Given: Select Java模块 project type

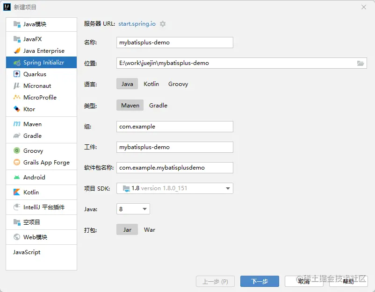Looking at the screenshot, I should click(x=41, y=24).
